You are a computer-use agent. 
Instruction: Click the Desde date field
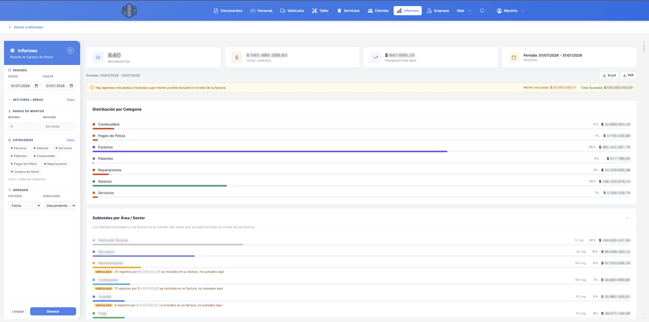click(x=25, y=86)
